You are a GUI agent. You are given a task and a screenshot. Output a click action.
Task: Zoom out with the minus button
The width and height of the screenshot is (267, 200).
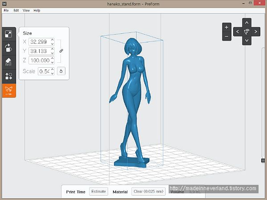(227, 36)
